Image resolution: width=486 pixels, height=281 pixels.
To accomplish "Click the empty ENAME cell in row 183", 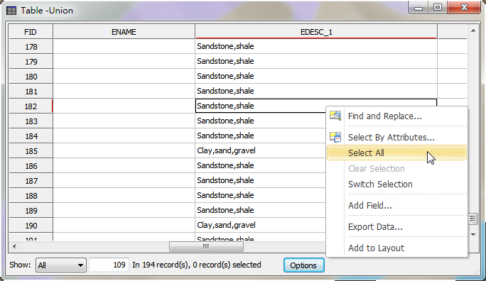I will click(124, 121).
